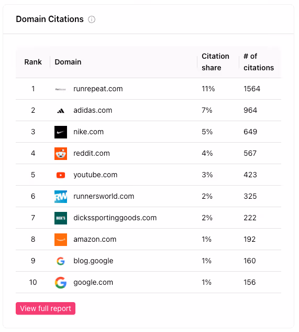Sort by Citation share column header
This screenshot has height=332, width=299.
pyautogui.click(x=215, y=62)
